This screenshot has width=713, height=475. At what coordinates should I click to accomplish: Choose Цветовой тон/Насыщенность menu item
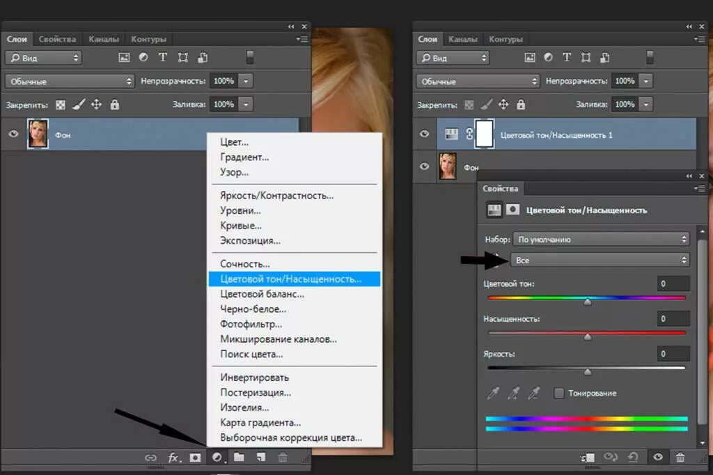coord(295,279)
